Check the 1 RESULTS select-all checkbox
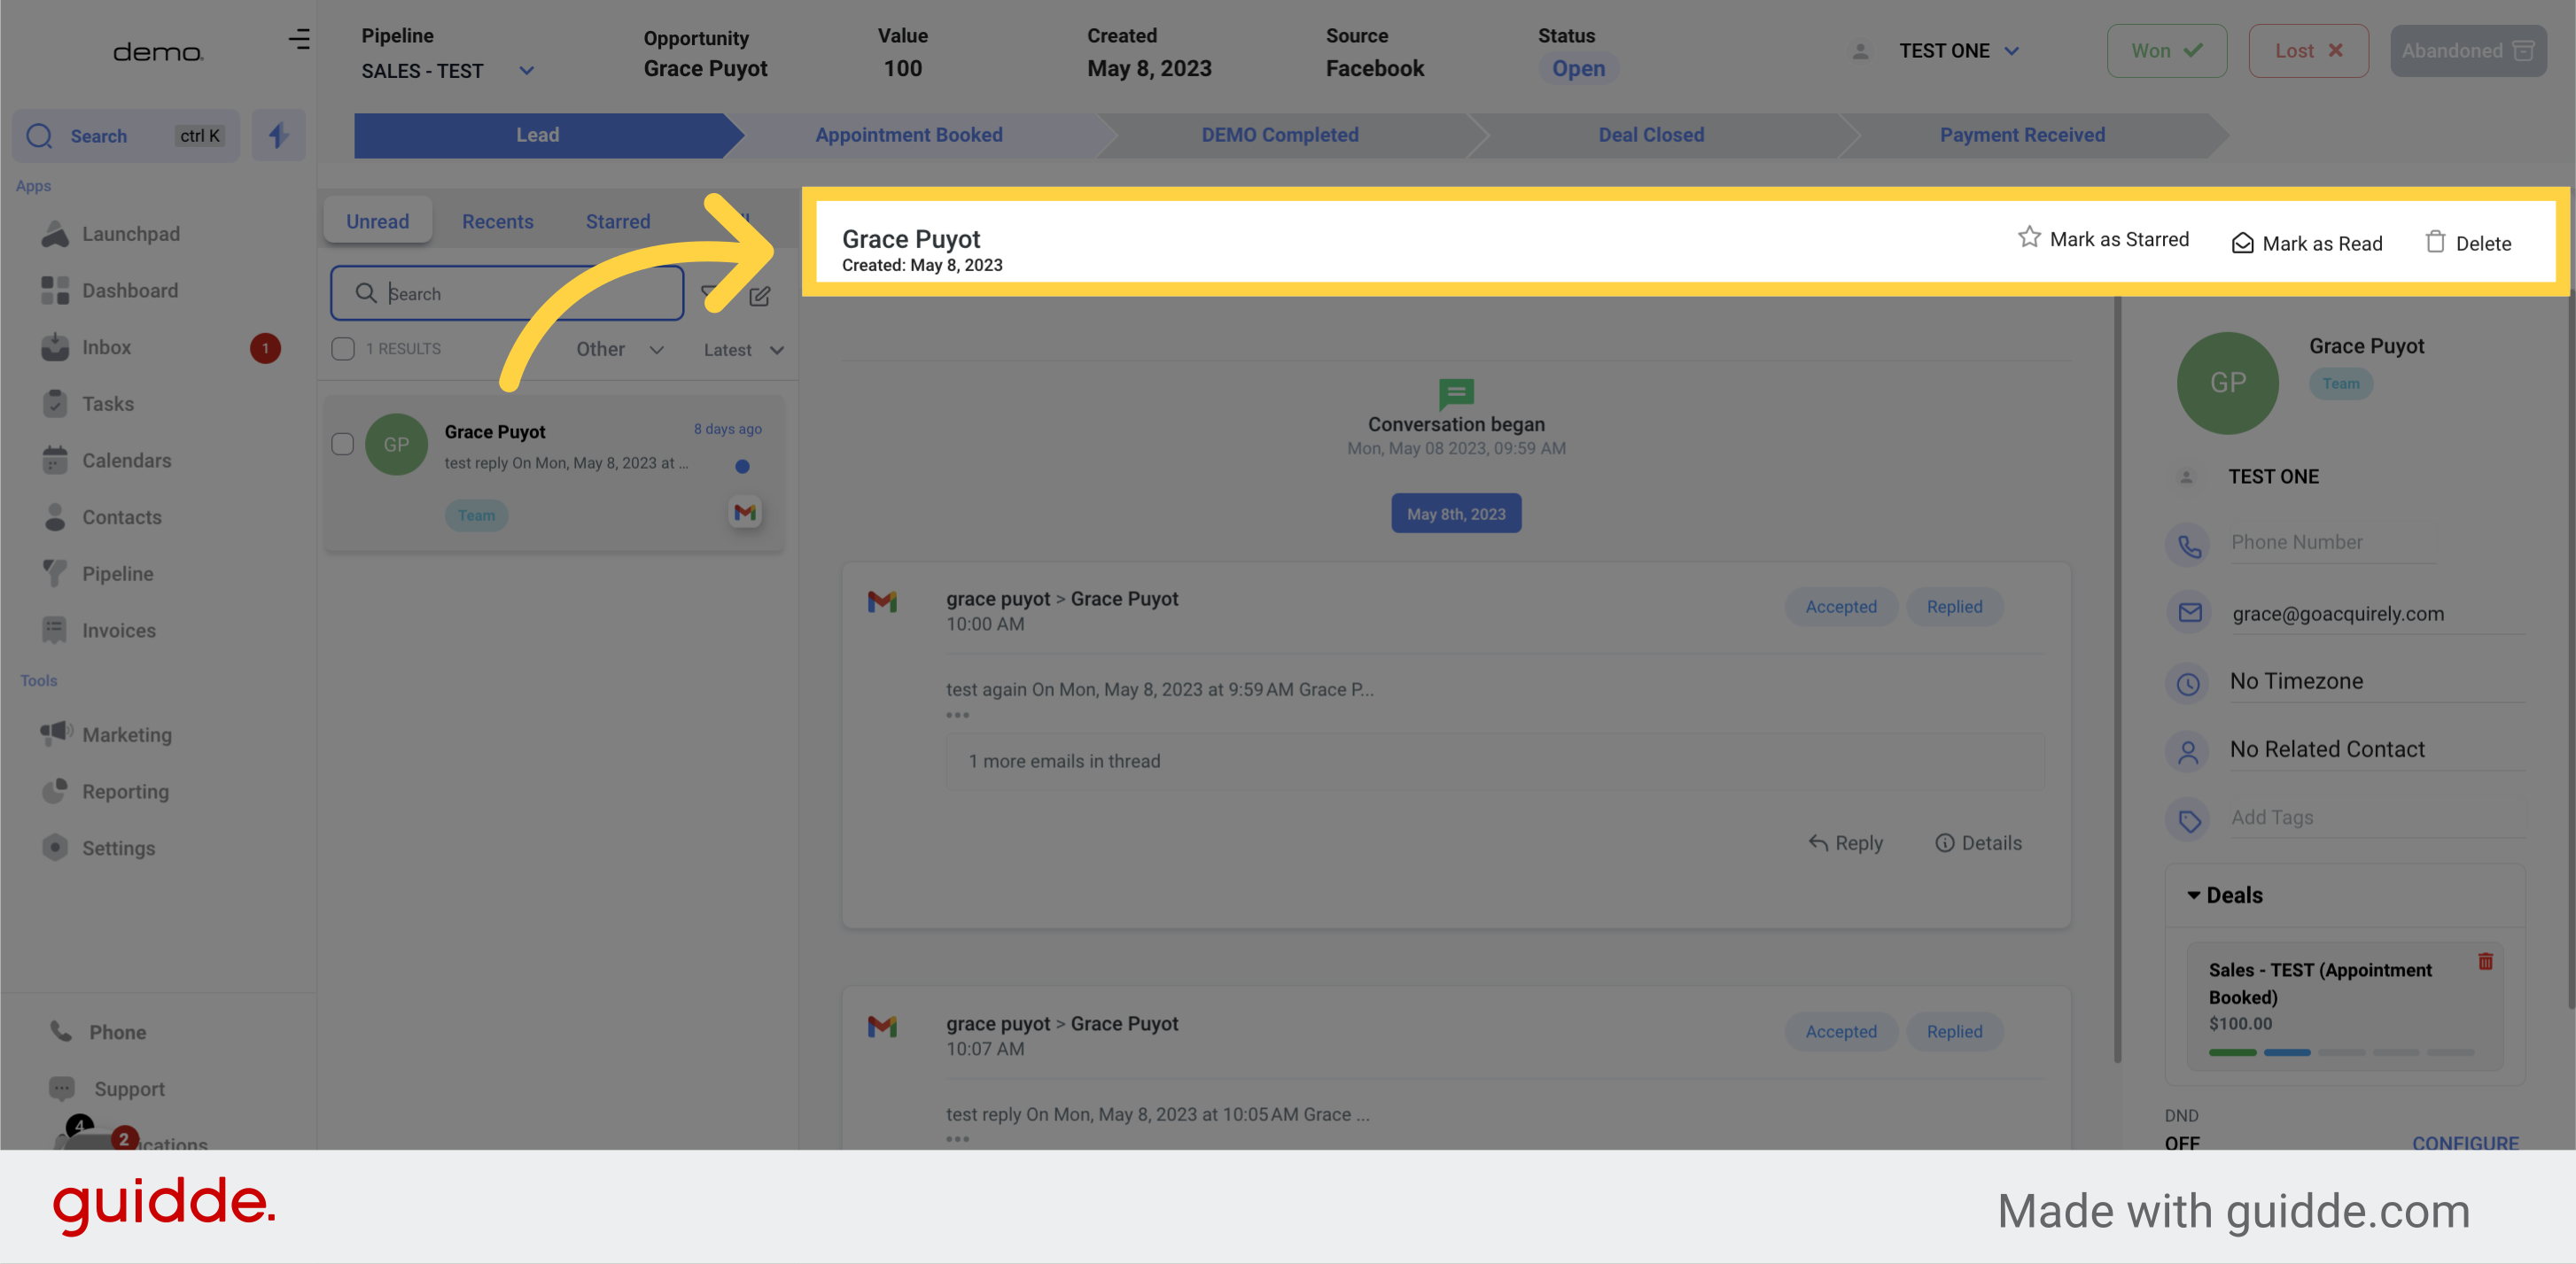2576x1264 pixels. click(343, 348)
